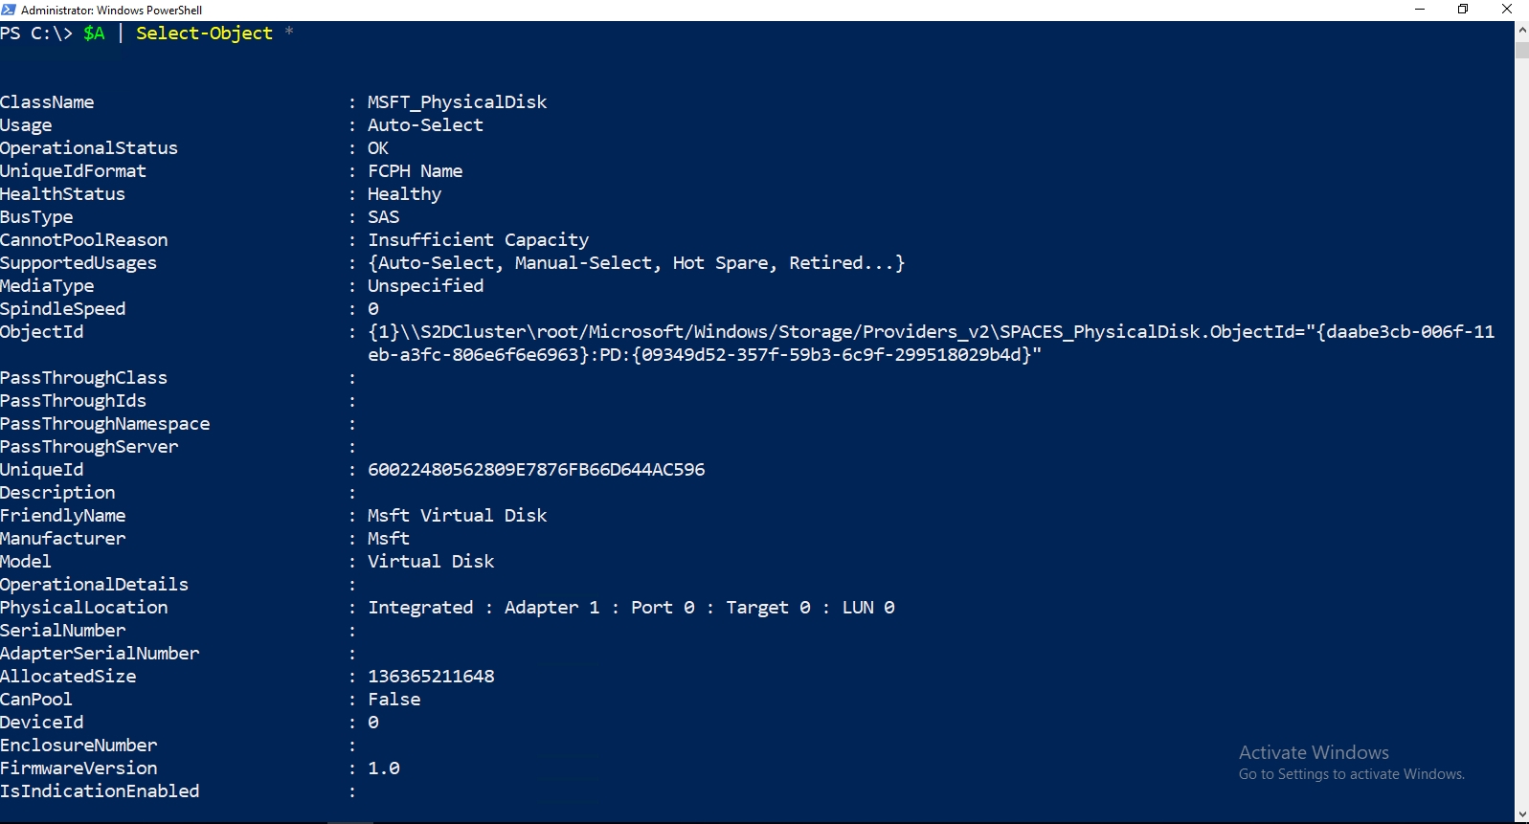1529x824 pixels.
Task: Click the MSFT_PhysicalDisk class name value
Action: [x=458, y=102]
